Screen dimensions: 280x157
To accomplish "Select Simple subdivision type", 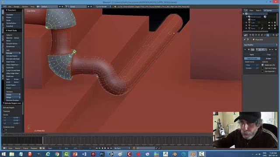I will click(269, 58).
